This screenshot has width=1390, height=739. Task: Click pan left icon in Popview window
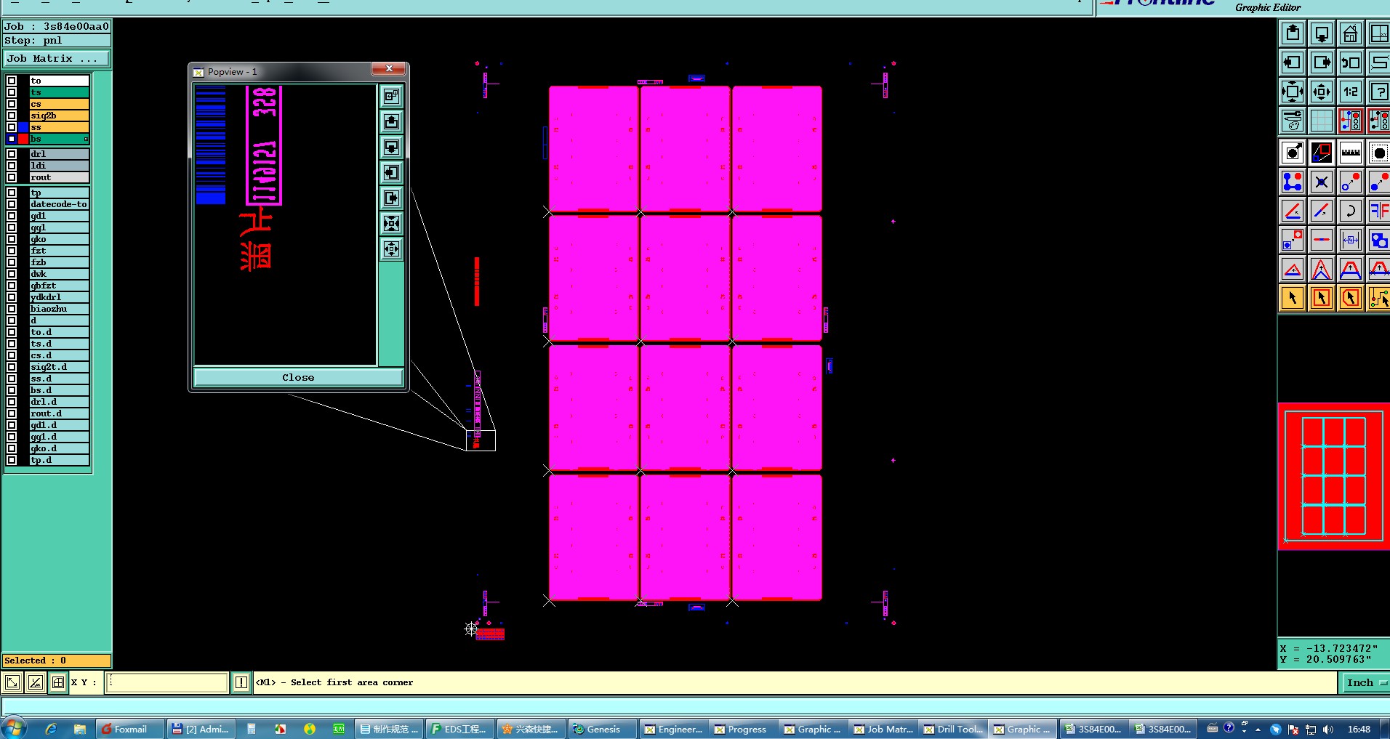392,172
